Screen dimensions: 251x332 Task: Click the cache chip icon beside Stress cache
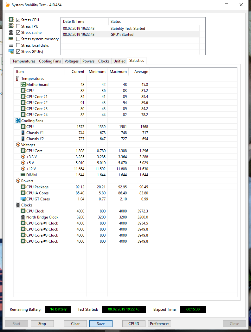(11, 32)
